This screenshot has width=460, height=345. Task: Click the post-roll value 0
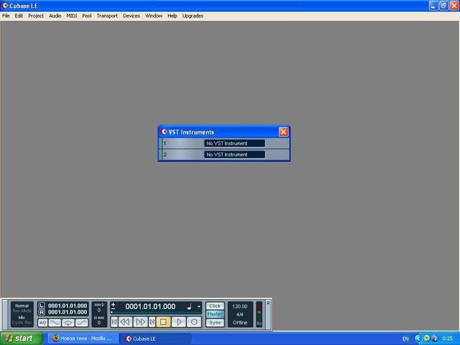(99, 323)
